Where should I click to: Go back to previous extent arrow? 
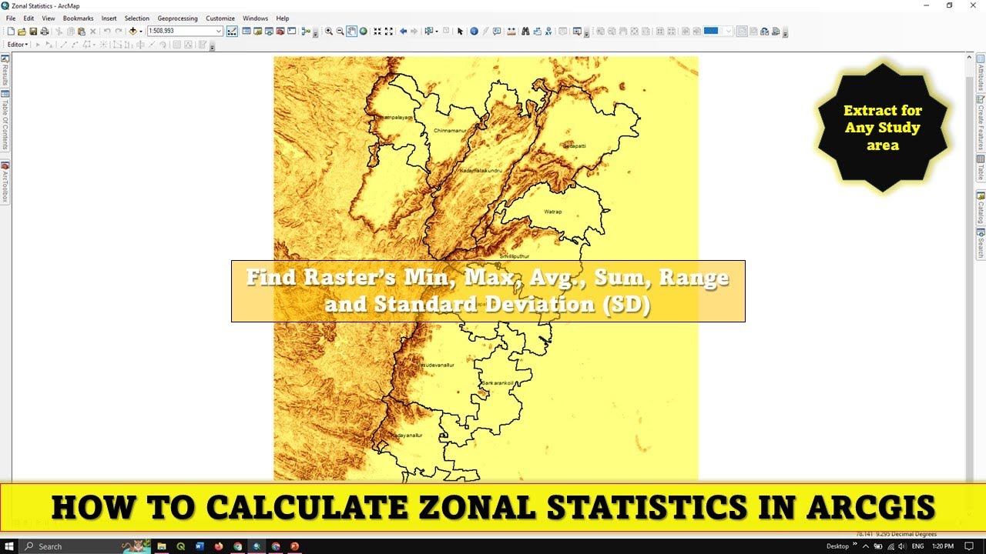[403, 32]
